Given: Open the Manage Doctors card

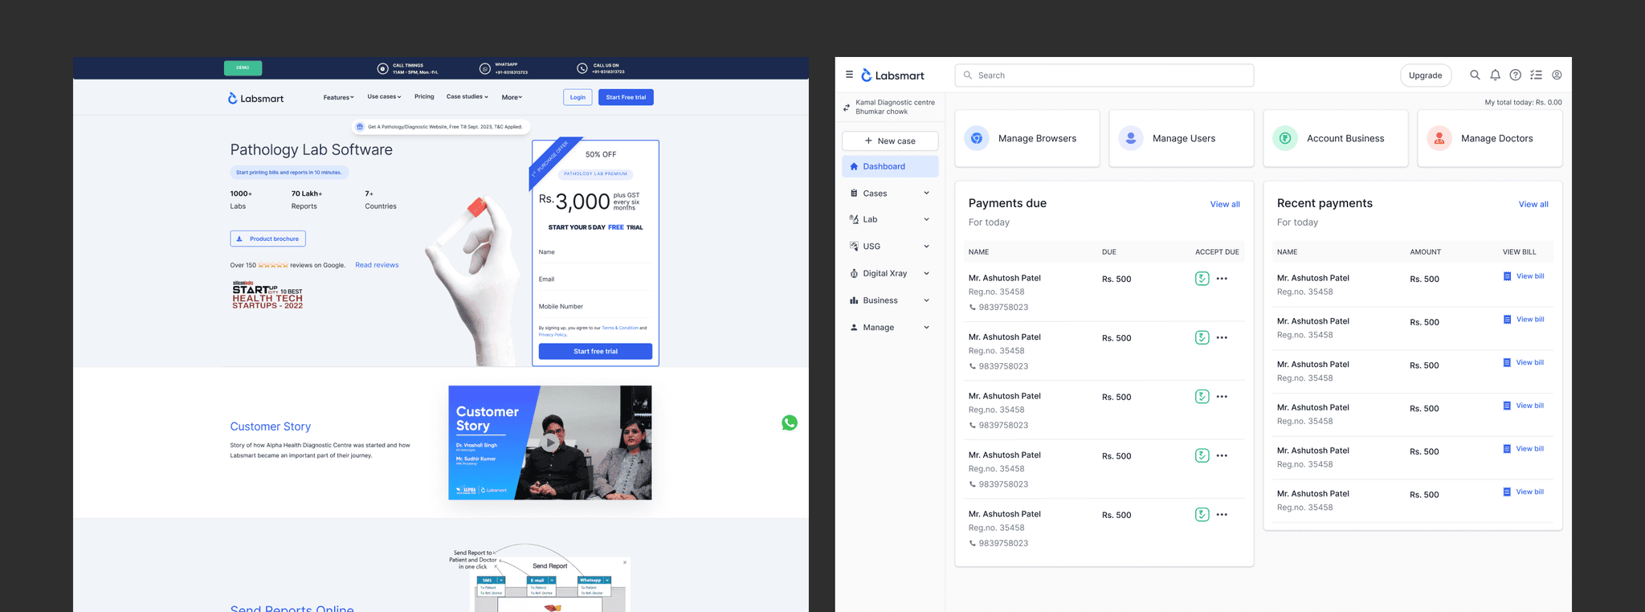Looking at the screenshot, I should point(1489,138).
